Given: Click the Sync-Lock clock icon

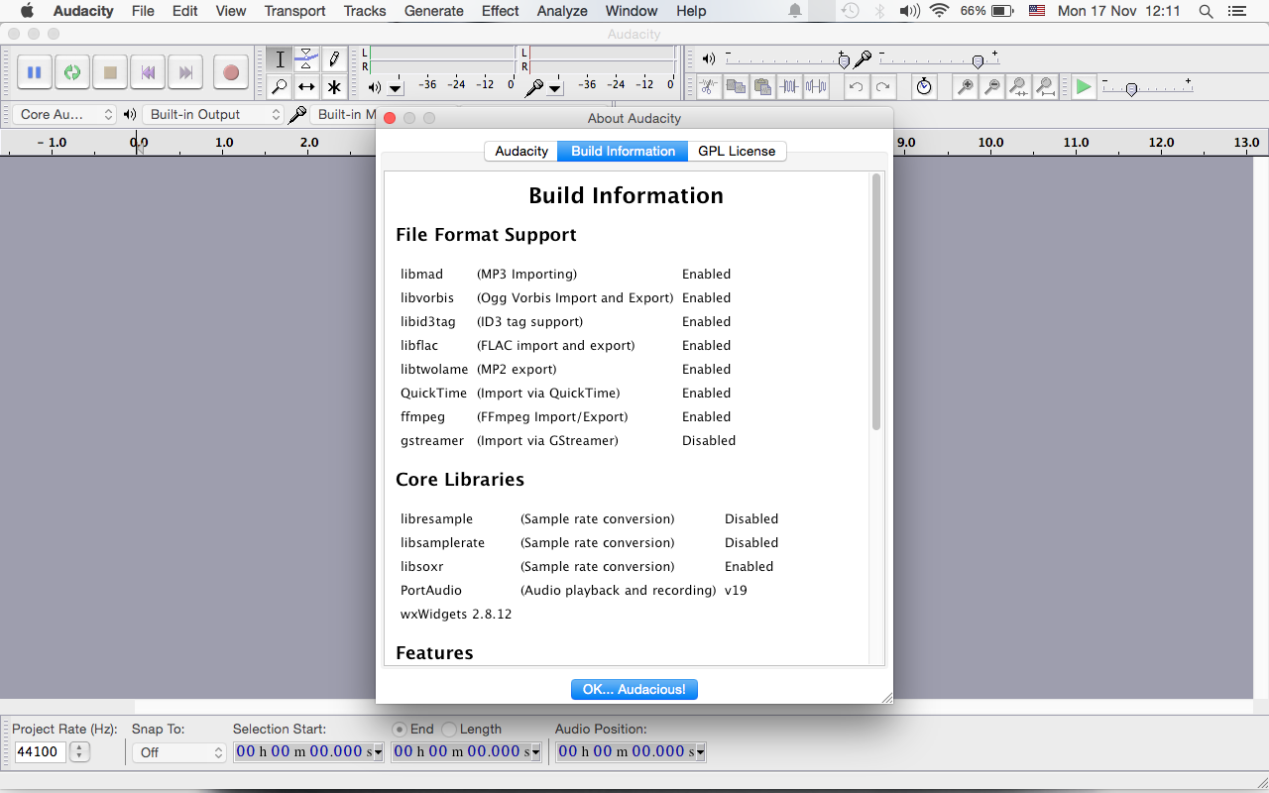Looking at the screenshot, I should (924, 86).
